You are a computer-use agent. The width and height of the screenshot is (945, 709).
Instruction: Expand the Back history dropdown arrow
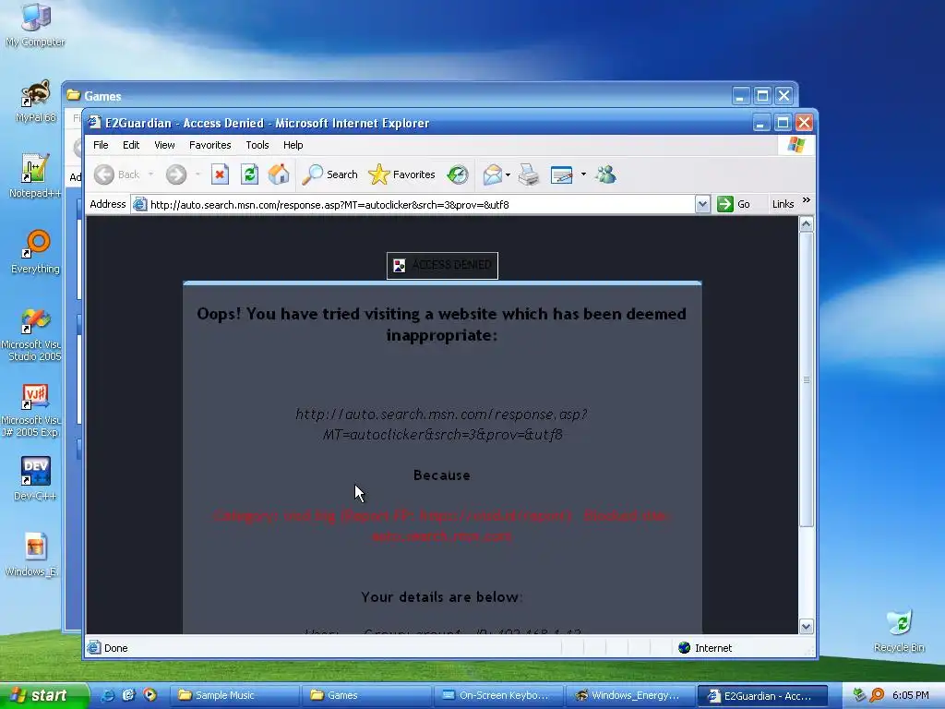[150, 174]
